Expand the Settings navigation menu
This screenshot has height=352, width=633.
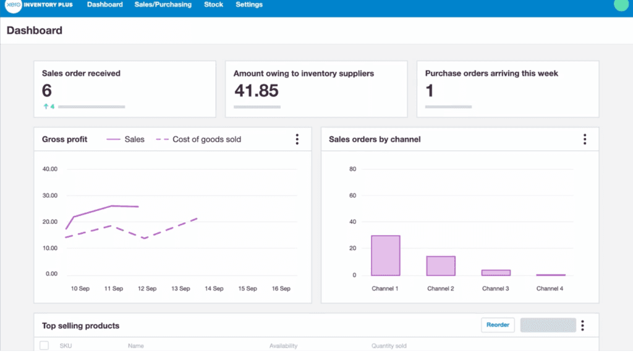249,5
